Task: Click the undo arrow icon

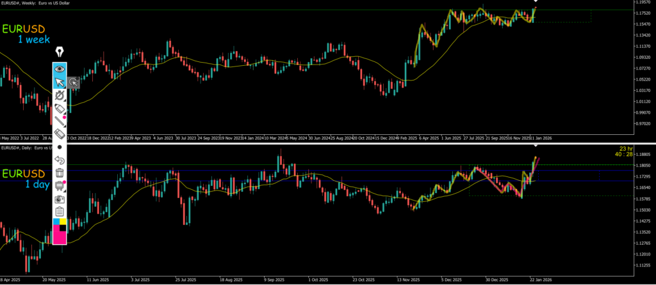Action: pos(60,160)
